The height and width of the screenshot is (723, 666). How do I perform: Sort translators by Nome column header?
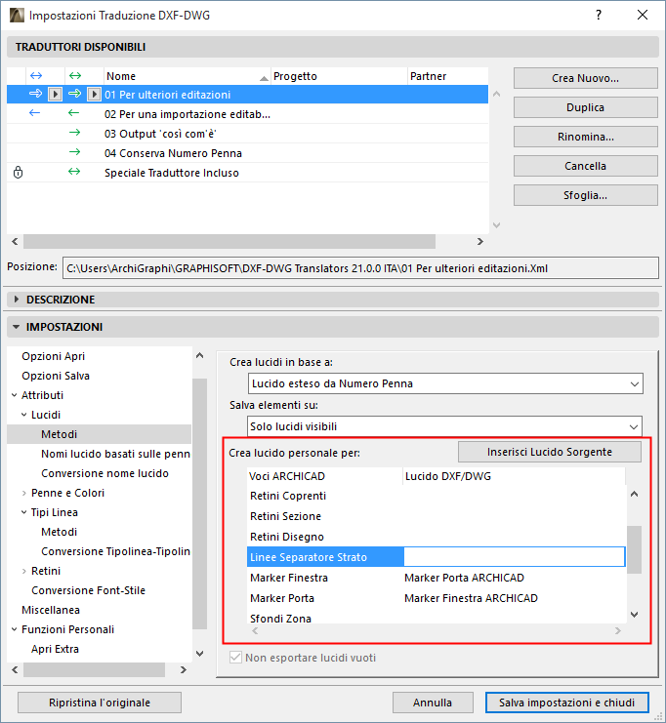pyautogui.click(x=187, y=76)
